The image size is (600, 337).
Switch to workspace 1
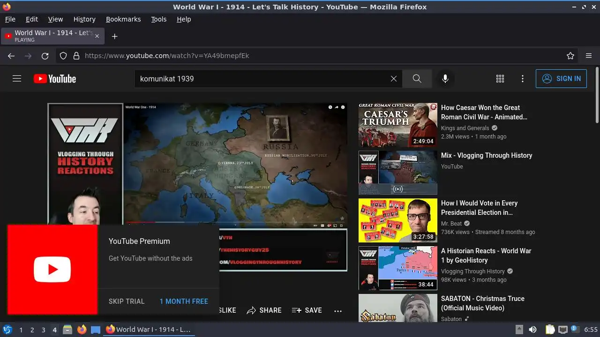[x=21, y=330]
